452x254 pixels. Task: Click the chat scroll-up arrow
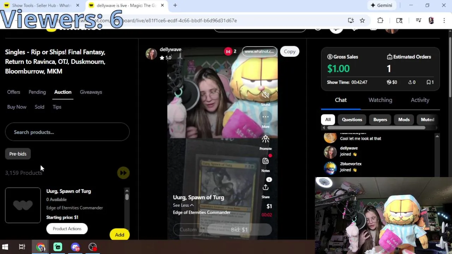(437, 136)
